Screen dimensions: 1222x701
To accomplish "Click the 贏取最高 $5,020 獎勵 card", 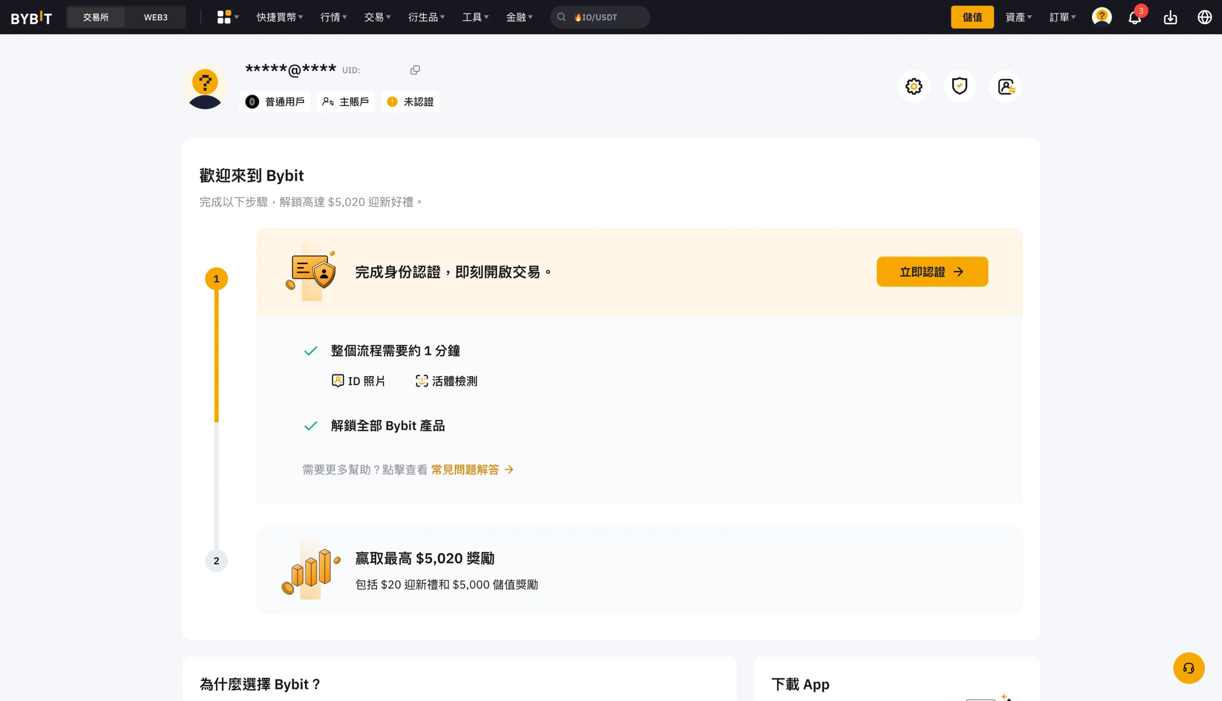I will [639, 570].
